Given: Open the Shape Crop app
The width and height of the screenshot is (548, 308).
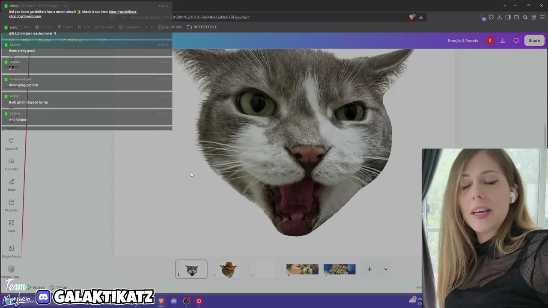Looking at the screenshot, I should coord(11,272).
